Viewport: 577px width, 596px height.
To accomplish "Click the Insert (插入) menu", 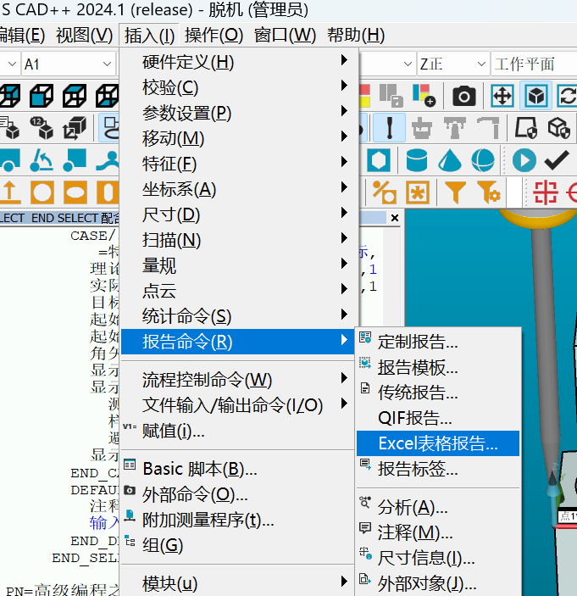I will pyautogui.click(x=149, y=36).
